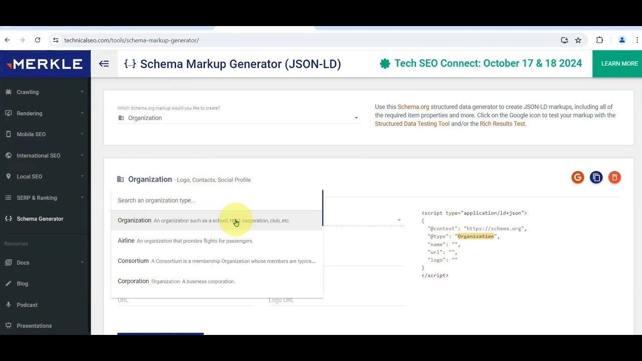Install app icon in address bar
This screenshot has width=642, height=361.
pos(564,40)
